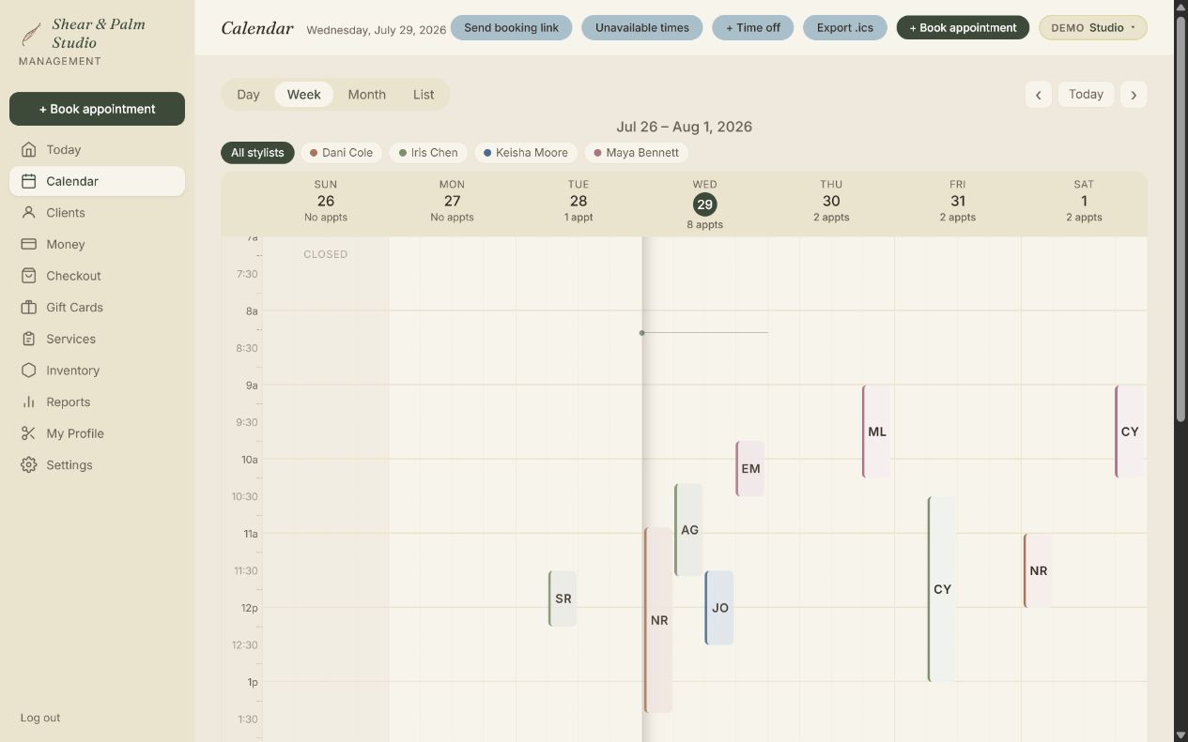
Task: Open Reports in sidebar menu
Action: [97, 401]
